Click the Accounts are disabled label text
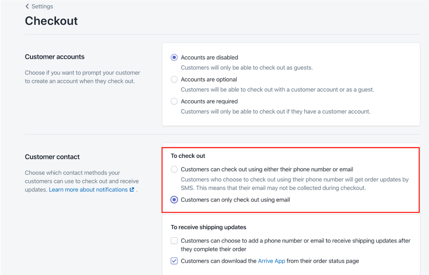Image resolution: width=429 pixels, height=275 pixels. tap(209, 58)
